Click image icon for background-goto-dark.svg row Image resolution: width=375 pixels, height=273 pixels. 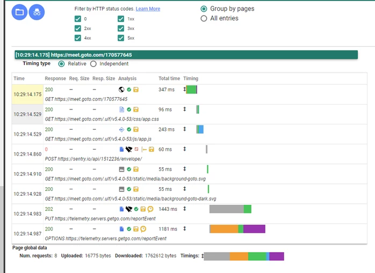tap(121, 189)
